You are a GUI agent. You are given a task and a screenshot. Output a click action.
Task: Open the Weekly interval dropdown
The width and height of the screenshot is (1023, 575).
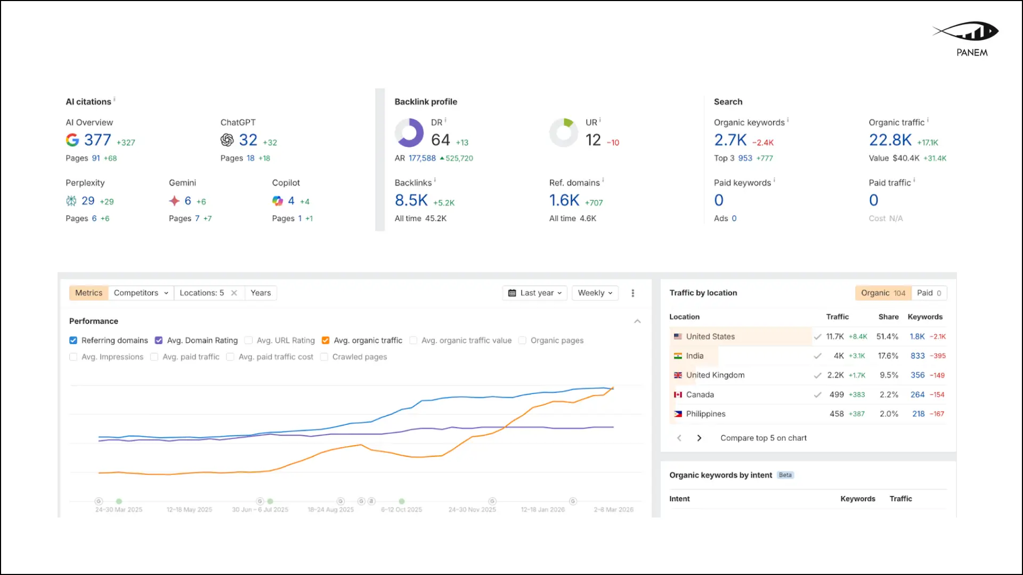[595, 293]
